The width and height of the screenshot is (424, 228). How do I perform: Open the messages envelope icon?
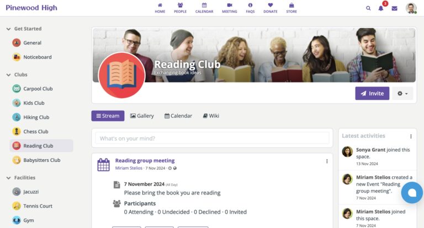(394, 8)
